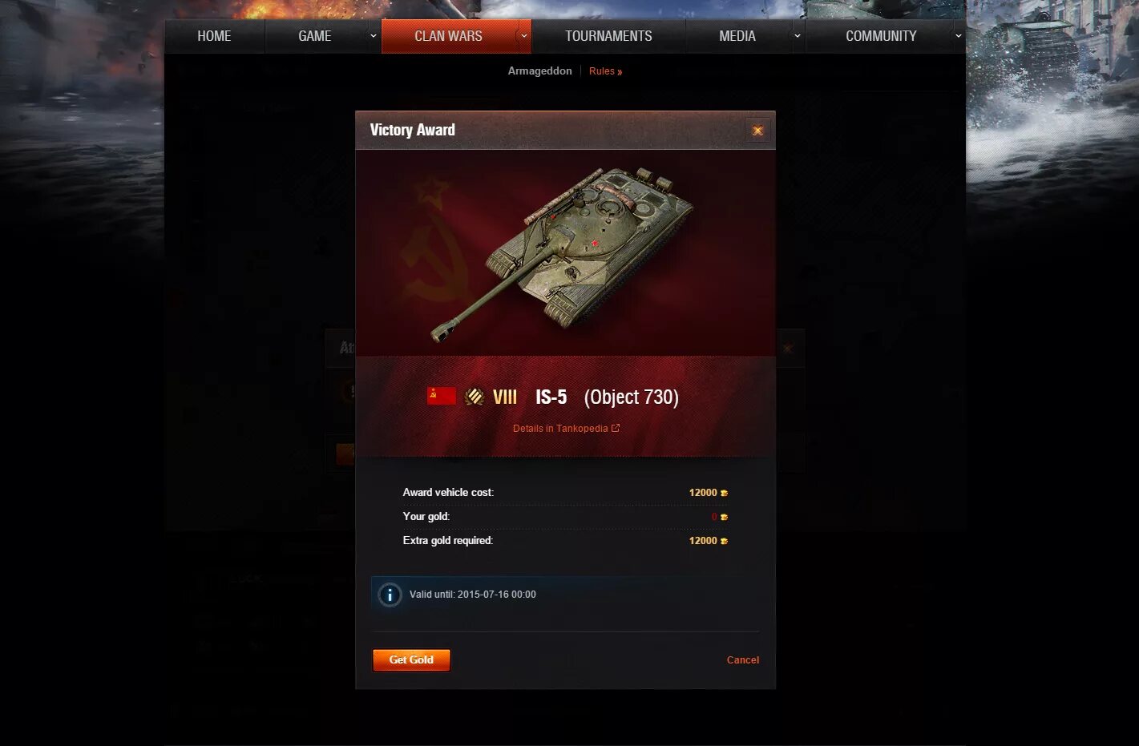1139x746 pixels.
Task: Click the external link icon after Tankopedia
Action: coord(616,428)
